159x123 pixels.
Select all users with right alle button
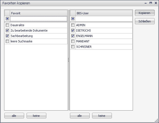pos(80,116)
